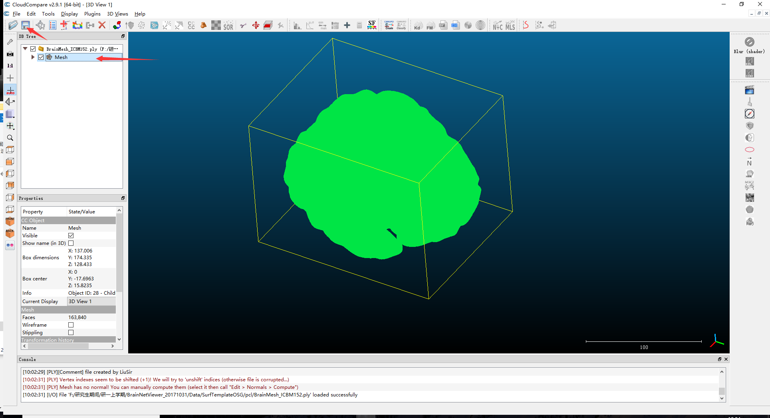The width and height of the screenshot is (770, 418).
Task: Toggle the Visible property checkbox
Action: [71, 235]
